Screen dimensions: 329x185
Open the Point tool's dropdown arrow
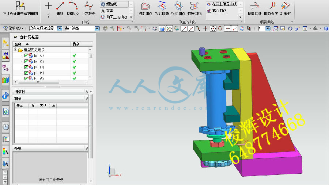[x=48, y=17]
